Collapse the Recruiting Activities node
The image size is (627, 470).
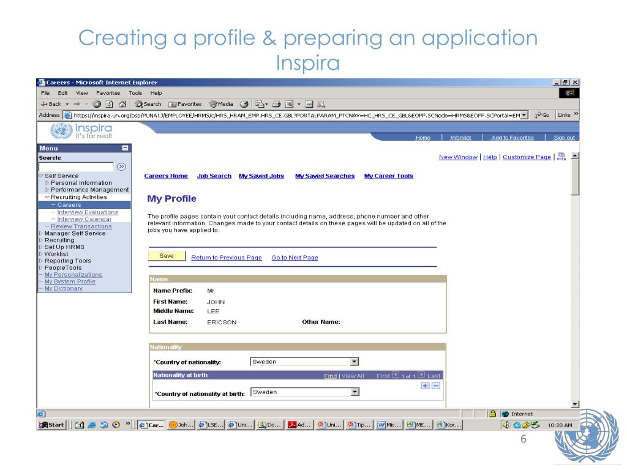pos(47,197)
